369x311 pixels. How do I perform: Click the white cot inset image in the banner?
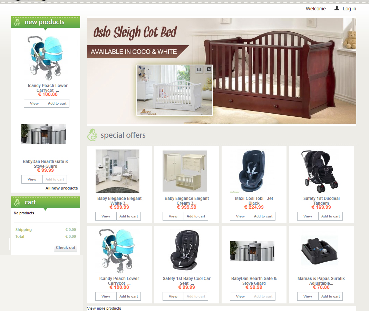(x=175, y=90)
